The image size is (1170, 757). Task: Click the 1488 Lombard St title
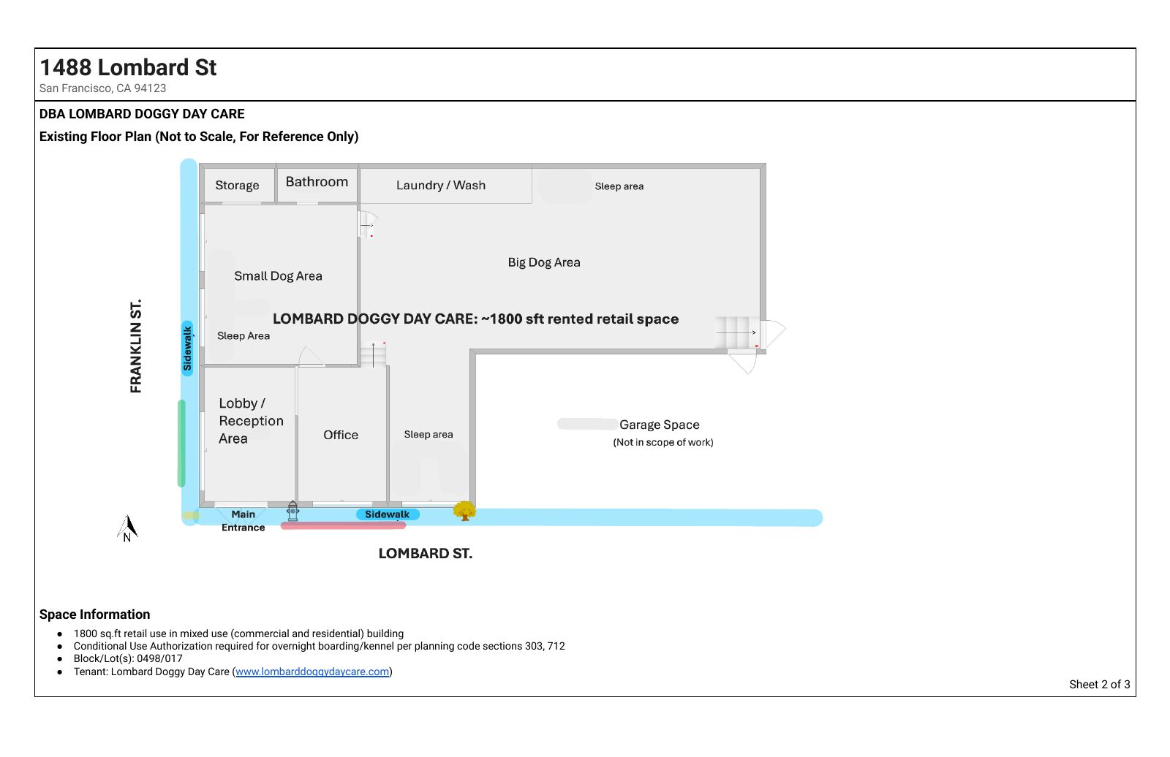(128, 67)
